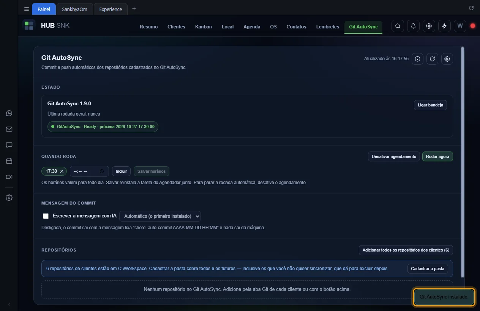Open the Agenda menu item
The image size is (480, 311).
point(252,27)
